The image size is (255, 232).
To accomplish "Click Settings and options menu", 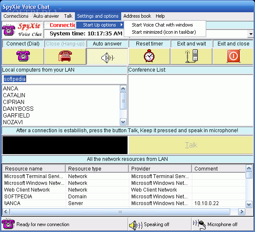I will [98, 16].
